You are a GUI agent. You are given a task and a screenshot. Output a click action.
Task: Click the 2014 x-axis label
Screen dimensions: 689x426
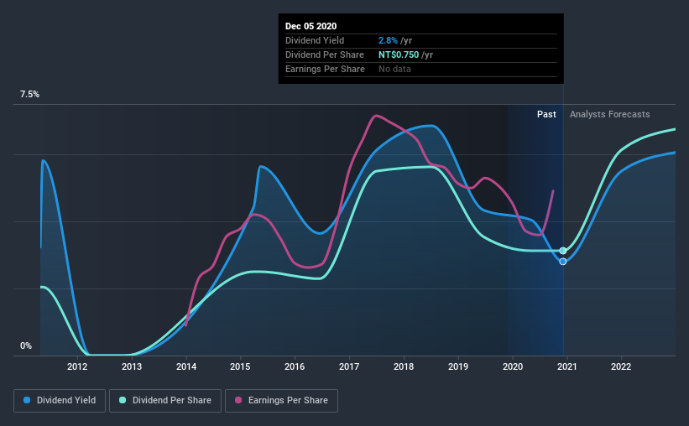[x=185, y=366]
